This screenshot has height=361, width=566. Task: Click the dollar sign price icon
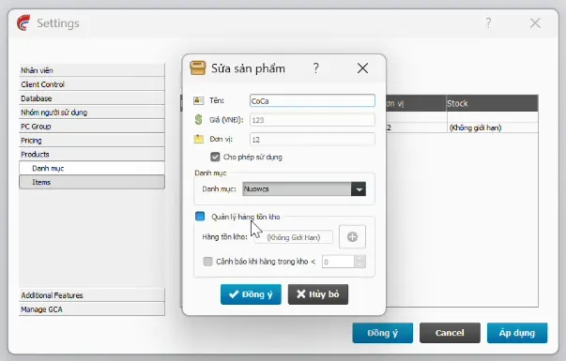pos(199,120)
